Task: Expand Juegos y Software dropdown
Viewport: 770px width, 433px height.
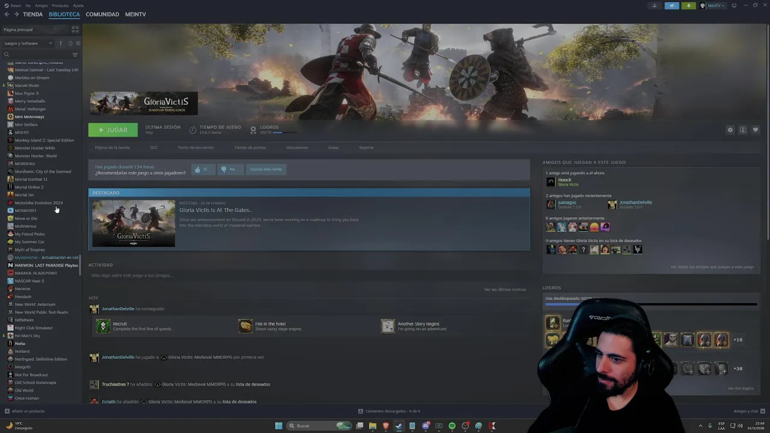Action: pyautogui.click(x=28, y=43)
